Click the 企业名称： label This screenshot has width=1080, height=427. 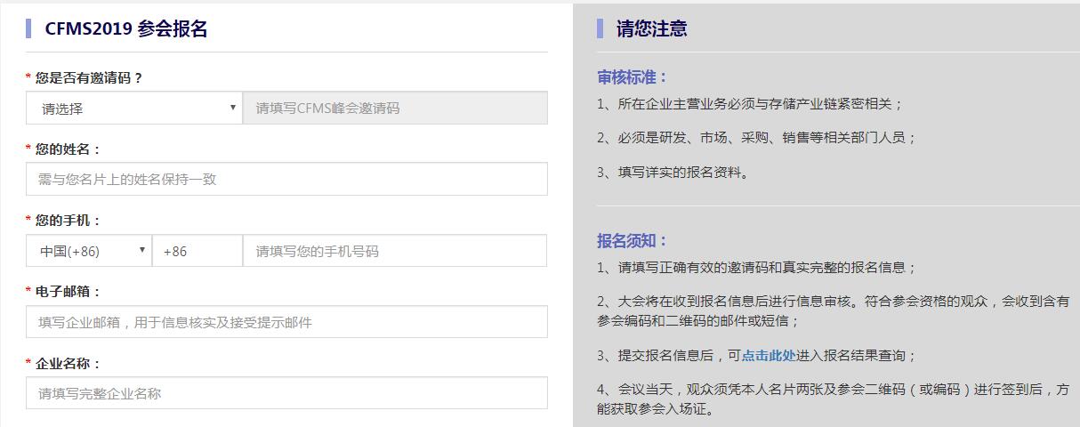[x=69, y=364]
